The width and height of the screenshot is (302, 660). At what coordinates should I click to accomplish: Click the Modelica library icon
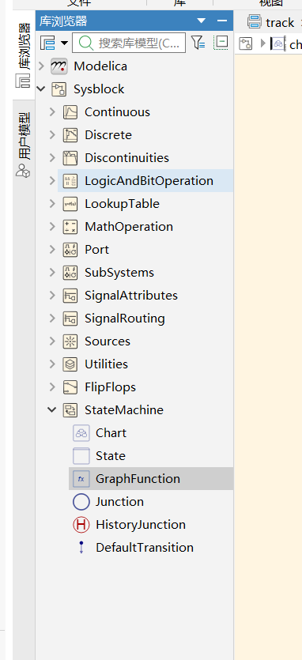(59, 66)
